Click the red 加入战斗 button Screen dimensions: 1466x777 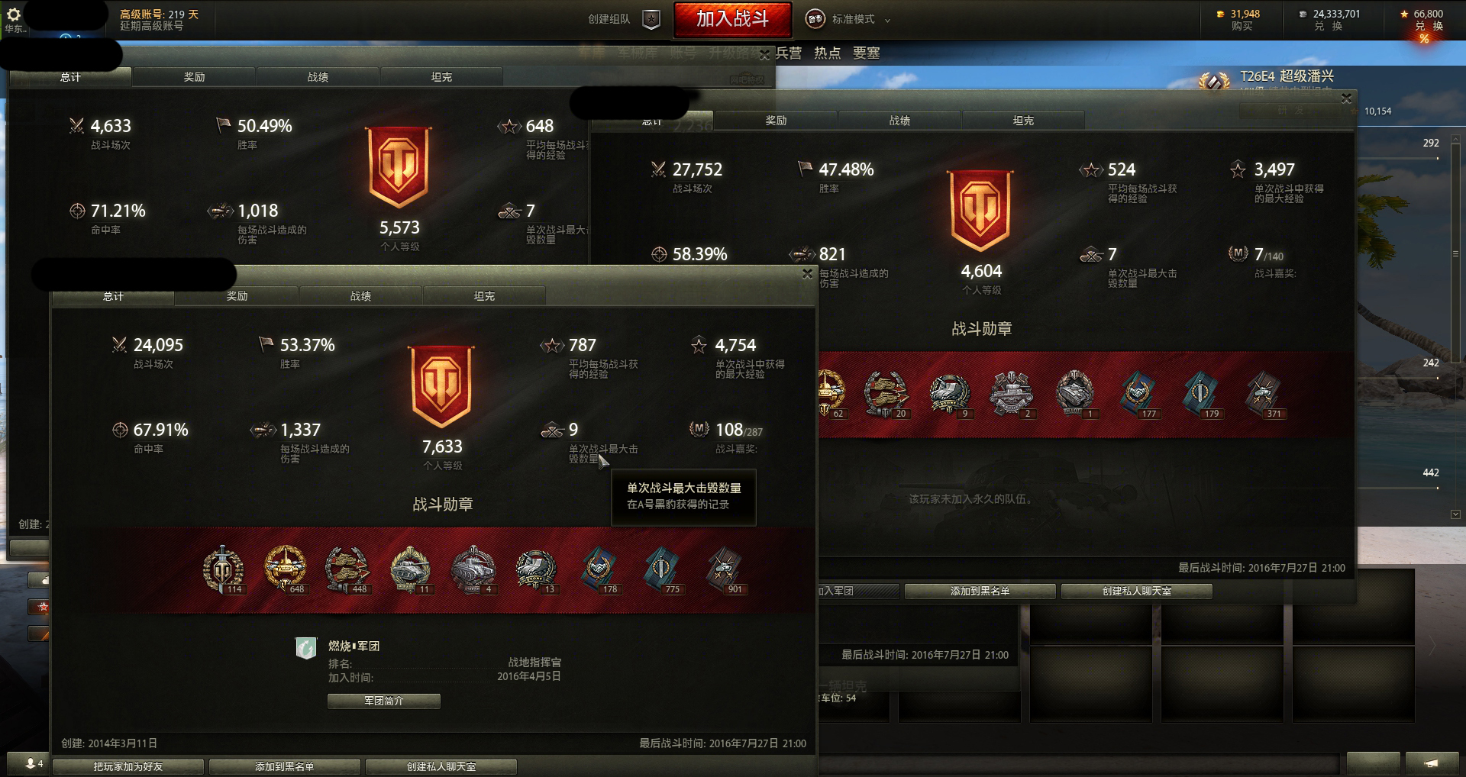(732, 19)
